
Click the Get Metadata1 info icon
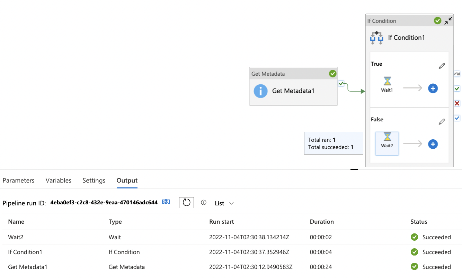pyautogui.click(x=260, y=91)
